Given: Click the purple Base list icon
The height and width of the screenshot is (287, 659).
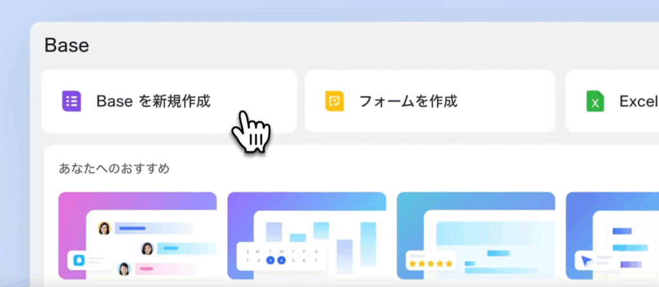Looking at the screenshot, I should click(x=71, y=101).
